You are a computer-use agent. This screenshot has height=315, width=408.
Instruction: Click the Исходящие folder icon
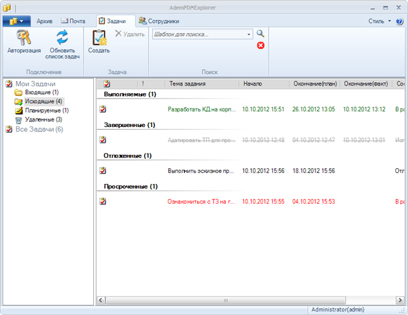[18, 102]
